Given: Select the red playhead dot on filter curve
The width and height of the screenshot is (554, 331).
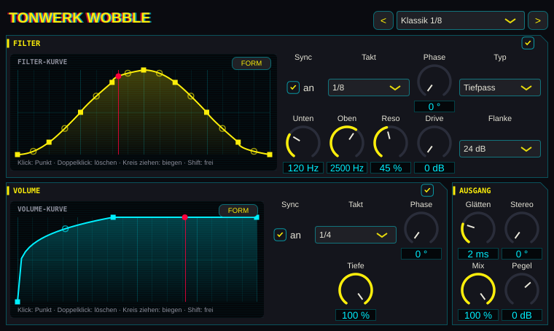Looking at the screenshot, I should [118, 76].
